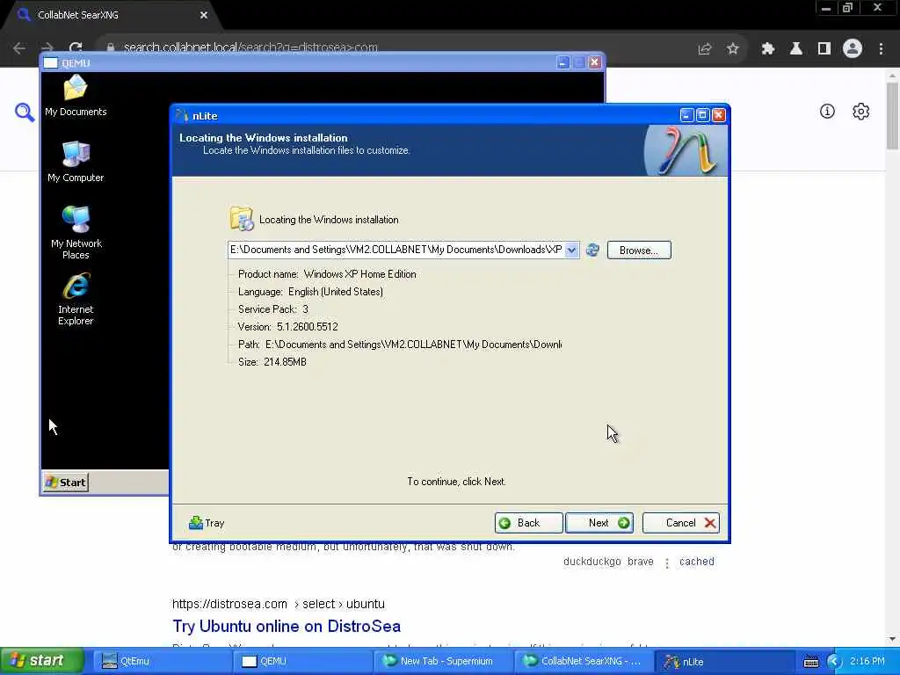The image size is (900, 675).
Task: Open browser extensions puzzle icon
Action: point(768,49)
